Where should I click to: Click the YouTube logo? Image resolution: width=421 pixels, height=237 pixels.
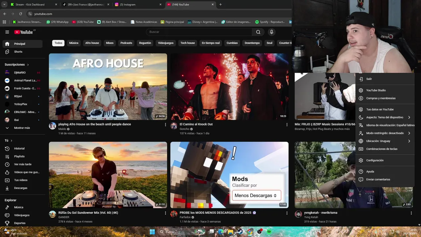coord(24,32)
